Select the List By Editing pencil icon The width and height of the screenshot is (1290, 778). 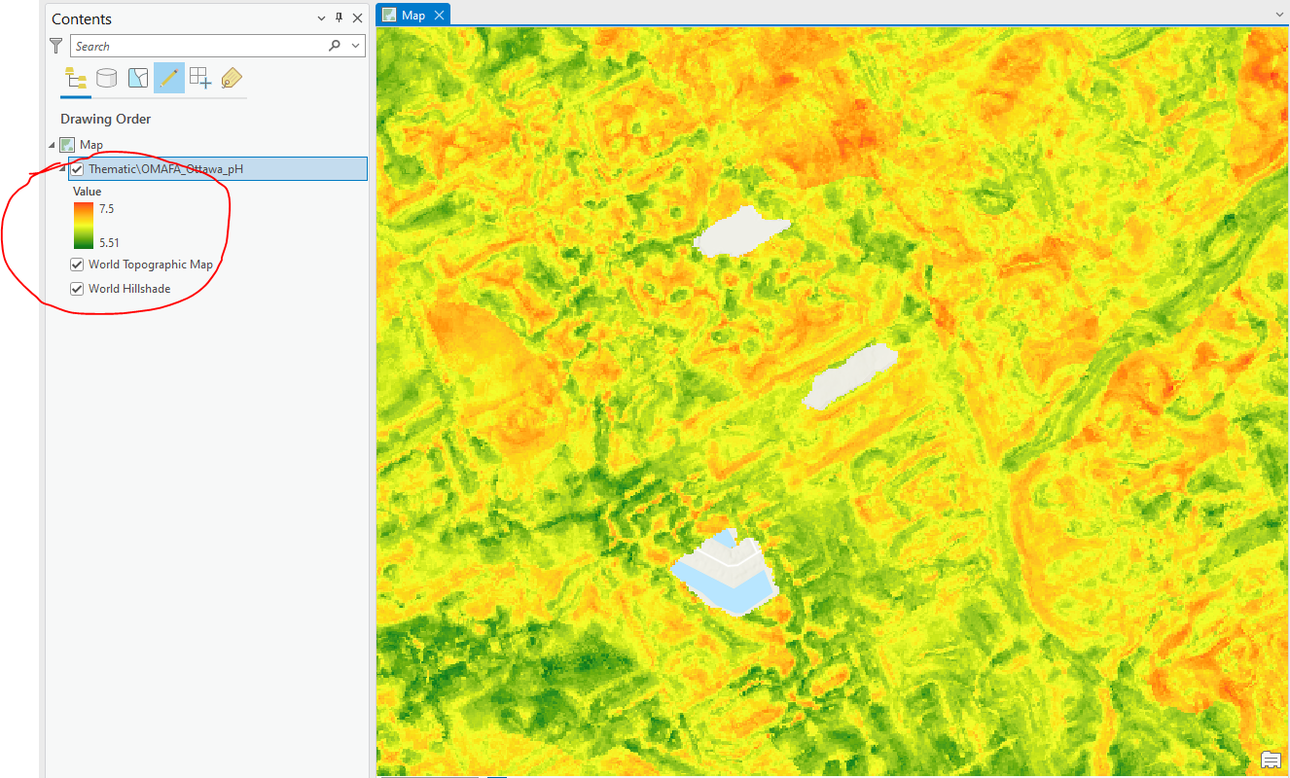pyautogui.click(x=168, y=78)
